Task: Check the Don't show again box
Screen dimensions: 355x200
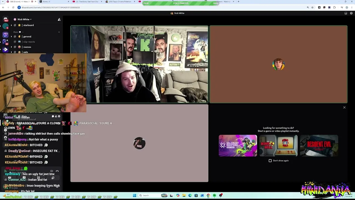Action: click(x=270, y=161)
